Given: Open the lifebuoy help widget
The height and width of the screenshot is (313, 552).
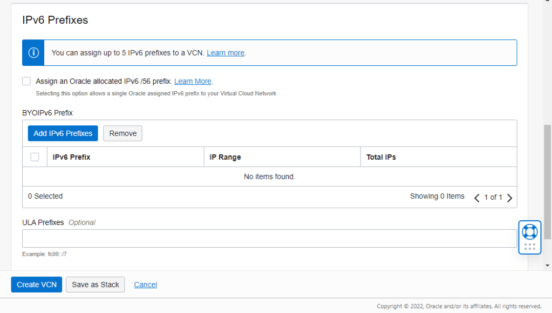Looking at the screenshot, I should coord(529,232).
